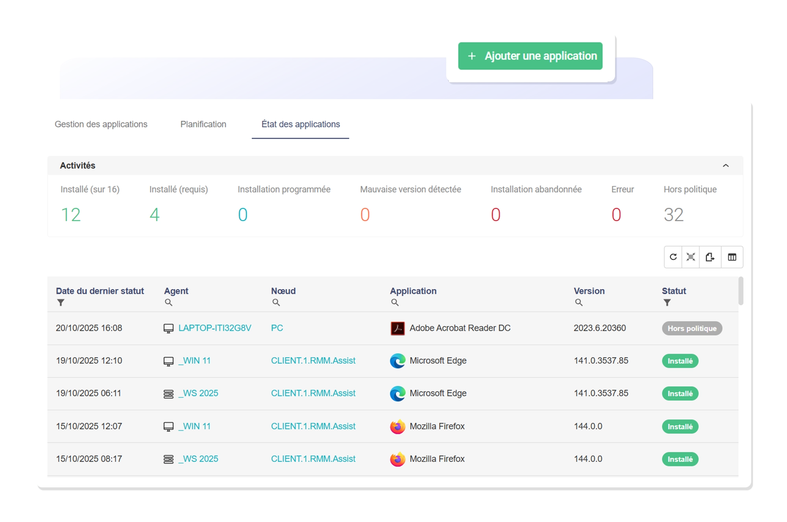This screenshot has height=522, width=787.
Task: Click the compress rows icon
Action: click(x=690, y=257)
